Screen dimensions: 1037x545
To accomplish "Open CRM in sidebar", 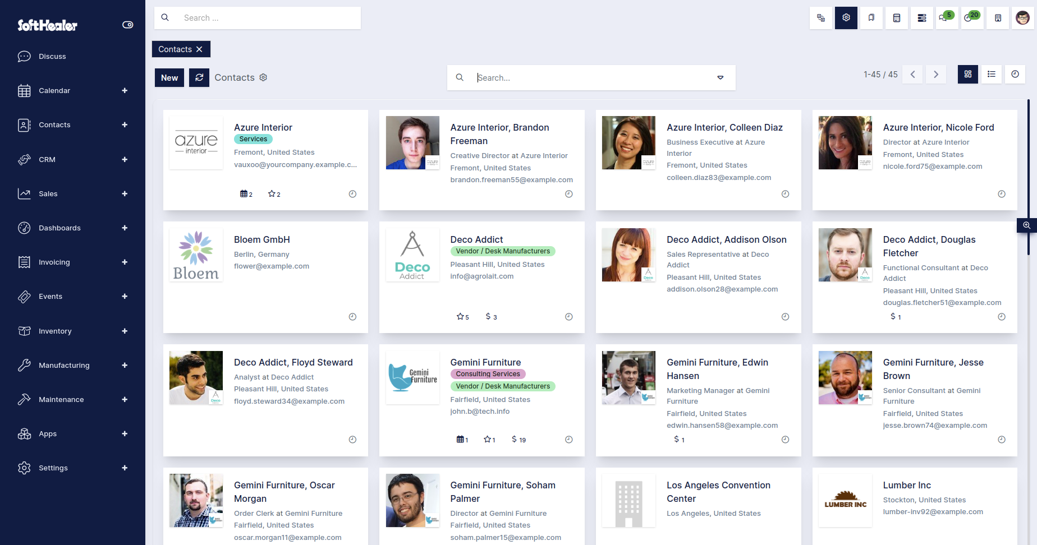I will pos(47,159).
